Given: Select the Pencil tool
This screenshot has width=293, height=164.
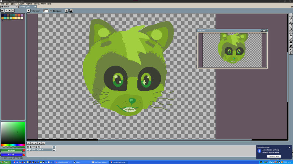Looking at the screenshot, I should pos(291,18).
